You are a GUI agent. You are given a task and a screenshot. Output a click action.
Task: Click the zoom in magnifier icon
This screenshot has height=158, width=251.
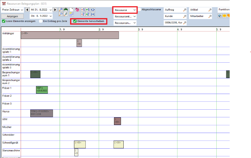(61, 10)
